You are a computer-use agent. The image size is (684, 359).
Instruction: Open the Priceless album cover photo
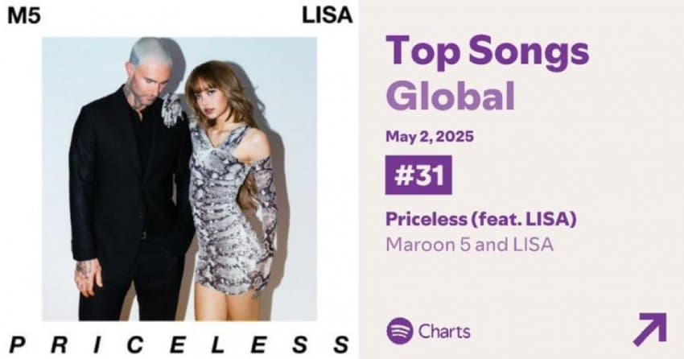pyautogui.click(x=179, y=177)
